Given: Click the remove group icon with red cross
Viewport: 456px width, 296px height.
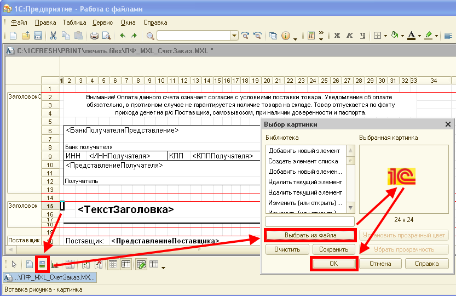Looking at the screenshot, I should (99, 264).
